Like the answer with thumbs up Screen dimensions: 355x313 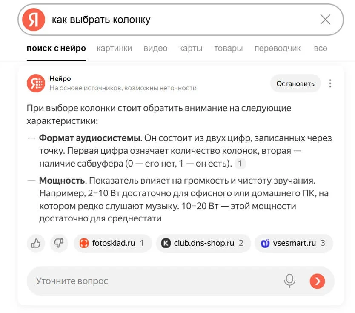36,243
